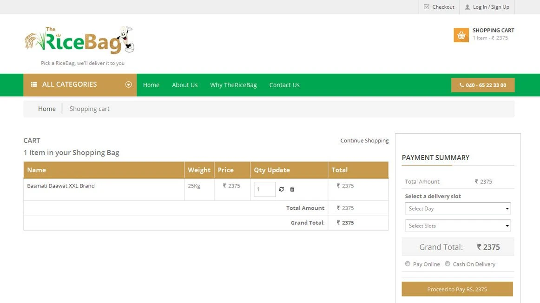540x303 pixels.
Task: Click the phone number 040 - 65 22 33 00 button
Action: pyautogui.click(x=483, y=85)
